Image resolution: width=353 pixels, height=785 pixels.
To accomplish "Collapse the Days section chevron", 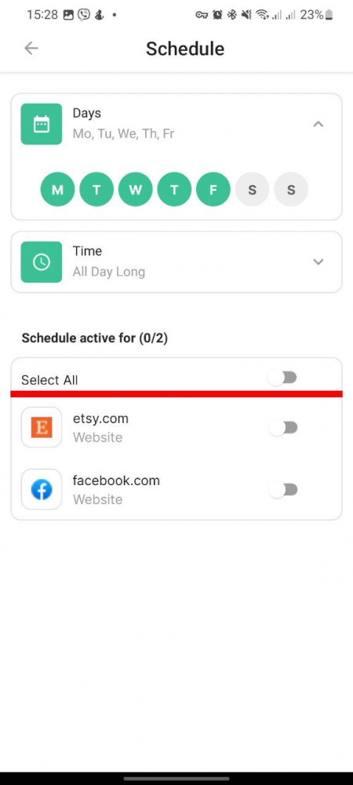I will click(318, 124).
